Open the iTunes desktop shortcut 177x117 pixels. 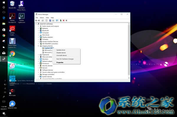(x=12, y=67)
